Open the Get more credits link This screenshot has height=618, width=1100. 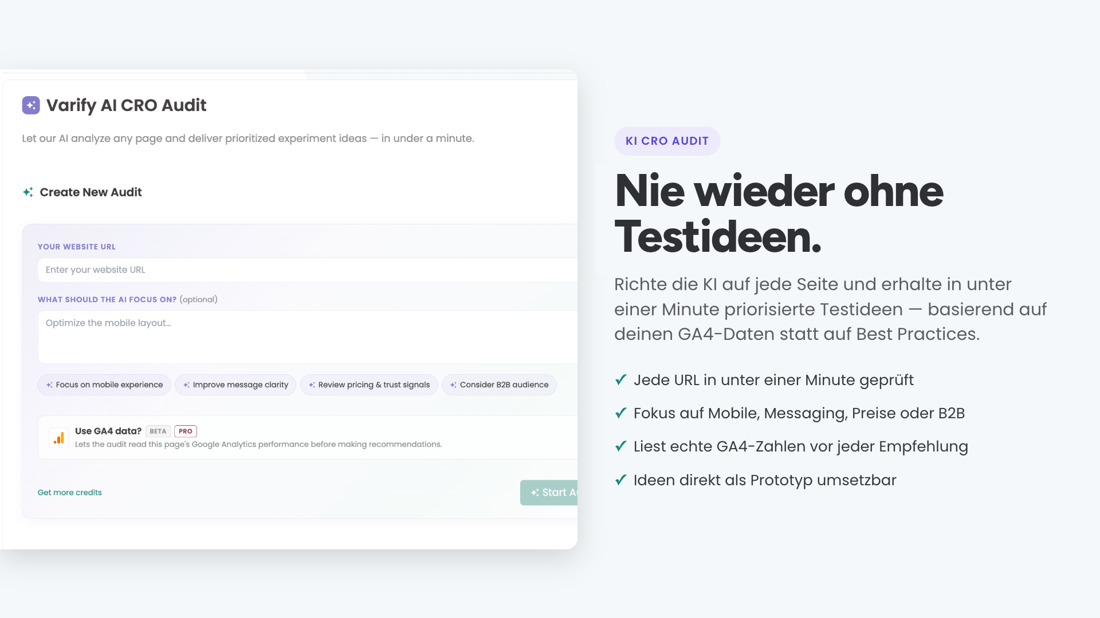(x=69, y=493)
